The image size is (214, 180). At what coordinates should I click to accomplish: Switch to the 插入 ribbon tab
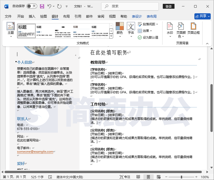click(x=31, y=16)
